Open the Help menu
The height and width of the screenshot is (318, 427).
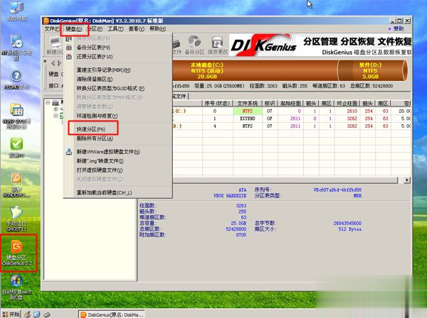pos(157,29)
